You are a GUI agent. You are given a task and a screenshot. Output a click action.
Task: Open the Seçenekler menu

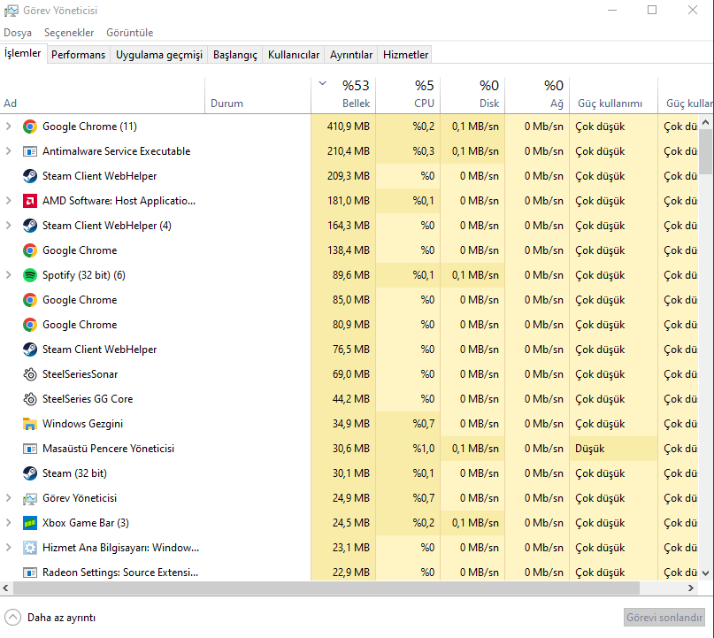click(69, 33)
